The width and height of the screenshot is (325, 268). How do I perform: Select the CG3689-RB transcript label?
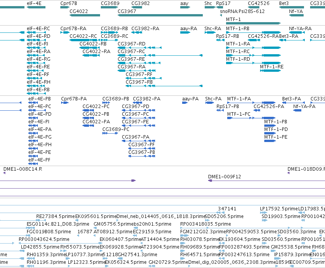[115, 28]
